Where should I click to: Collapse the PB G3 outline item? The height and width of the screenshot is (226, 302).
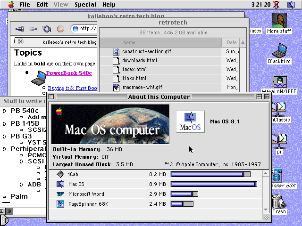pos(4,136)
